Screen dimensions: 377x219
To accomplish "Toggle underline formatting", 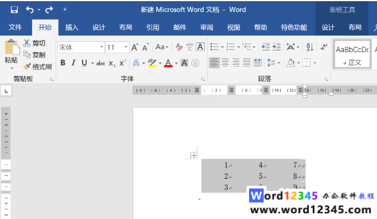I will 84,63.
